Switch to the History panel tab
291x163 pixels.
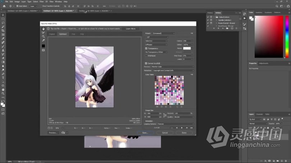(x=210, y=13)
